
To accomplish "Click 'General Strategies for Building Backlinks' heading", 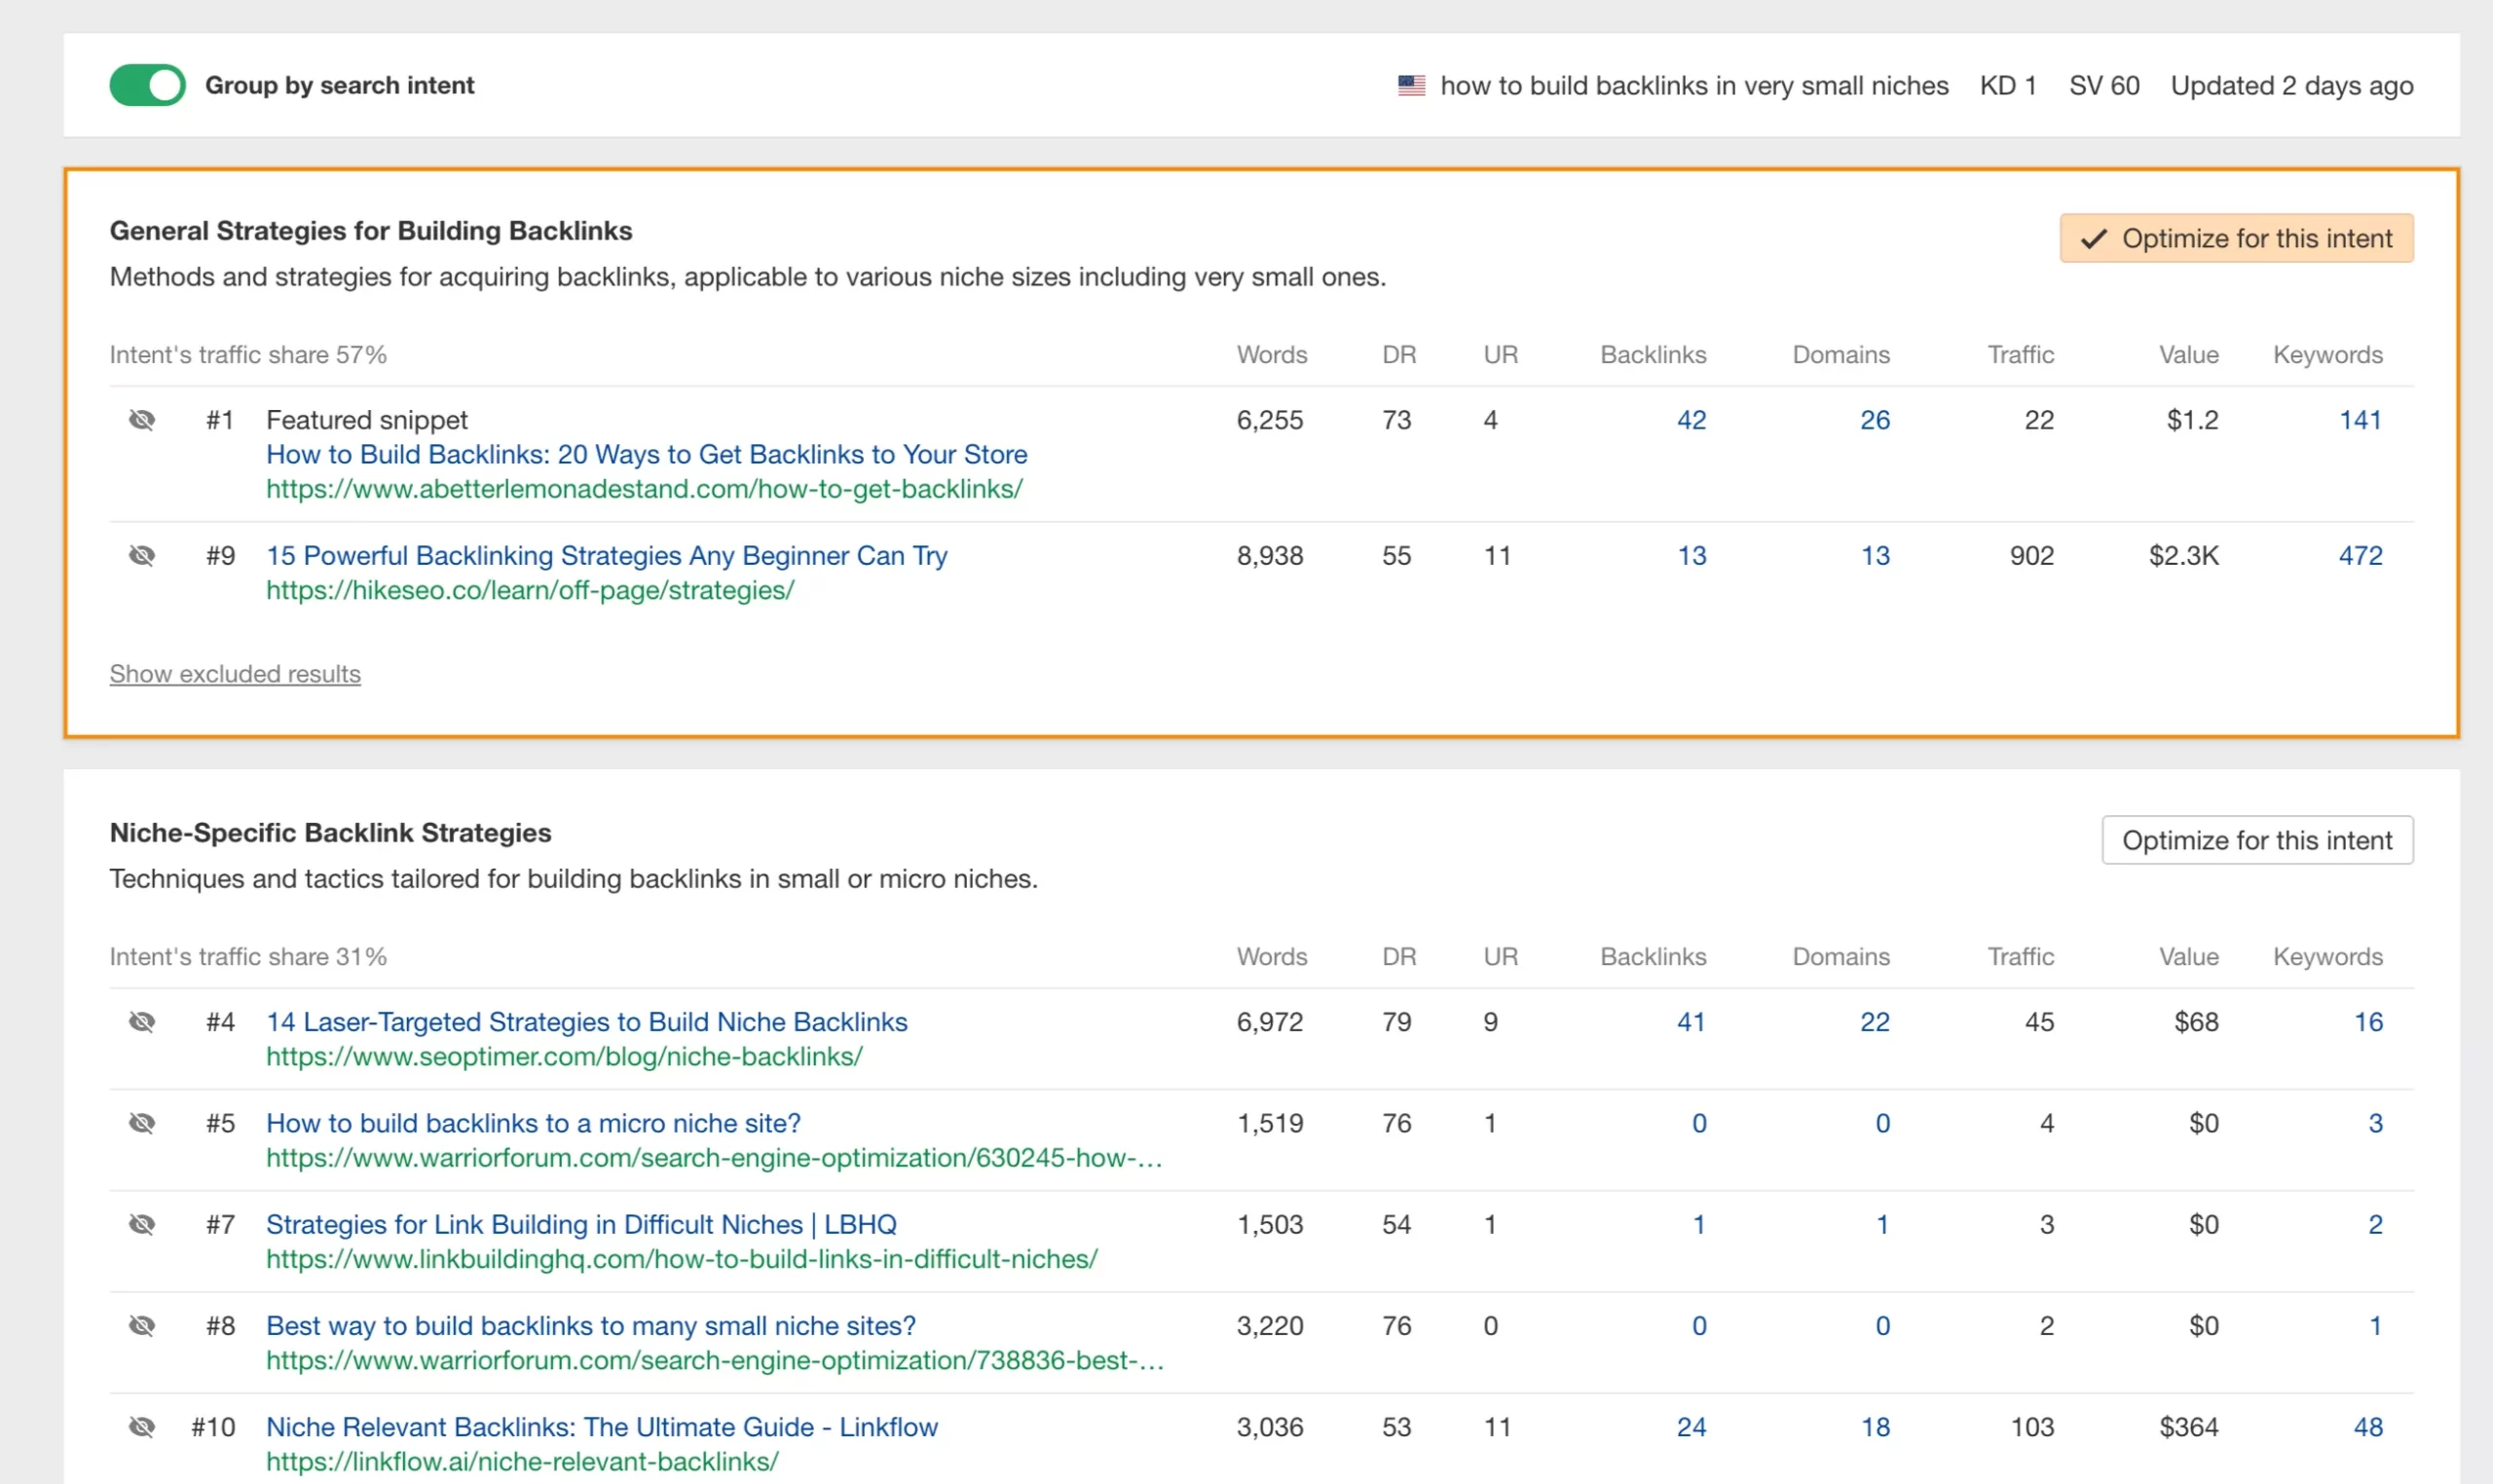I will tap(371, 231).
